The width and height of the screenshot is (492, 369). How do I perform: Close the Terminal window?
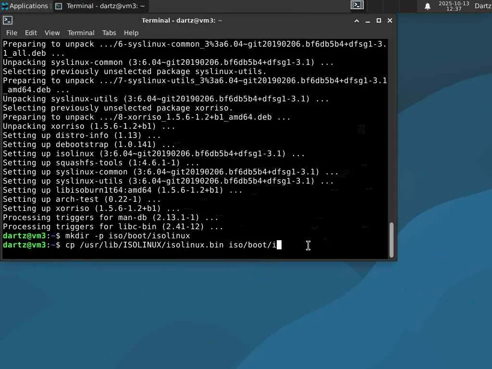coord(390,20)
